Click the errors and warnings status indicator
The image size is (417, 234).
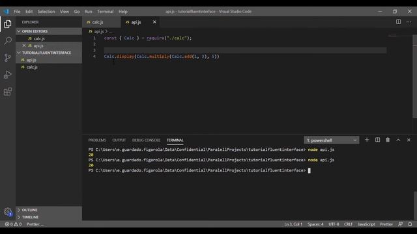click(13, 224)
